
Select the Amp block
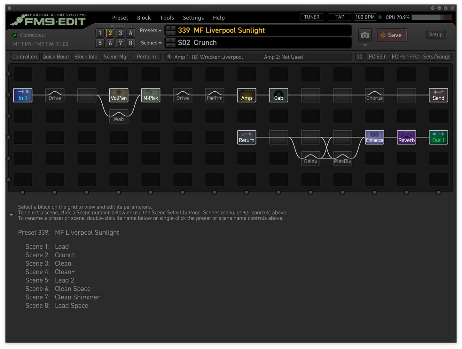coord(247,95)
